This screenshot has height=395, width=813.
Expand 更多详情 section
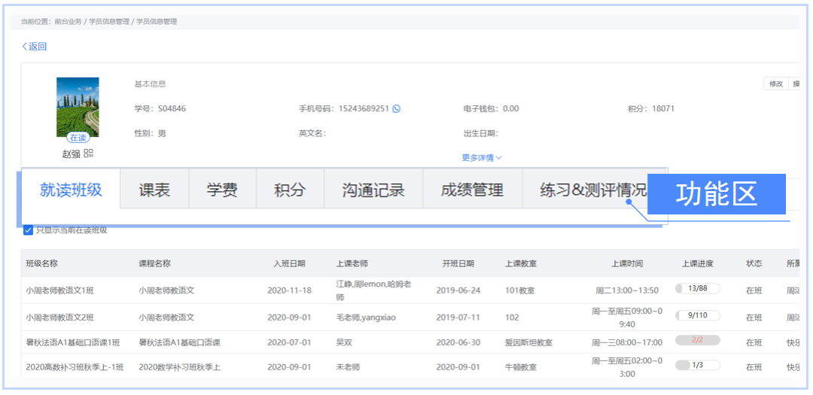[481, 158]
